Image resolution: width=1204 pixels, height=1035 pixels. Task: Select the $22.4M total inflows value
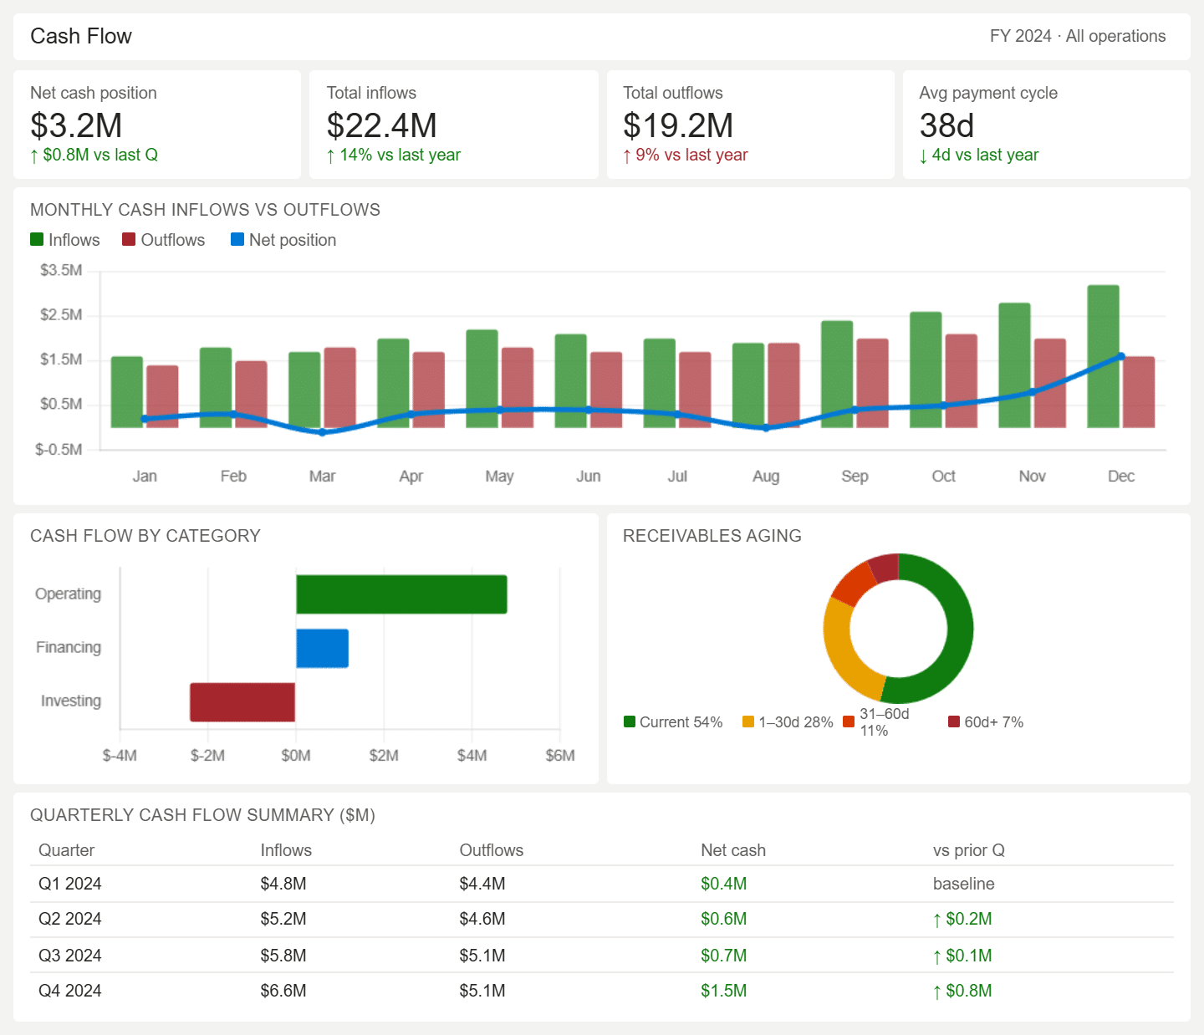[382, 125]
